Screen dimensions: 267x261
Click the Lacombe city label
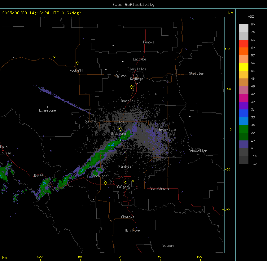[139, 59]
